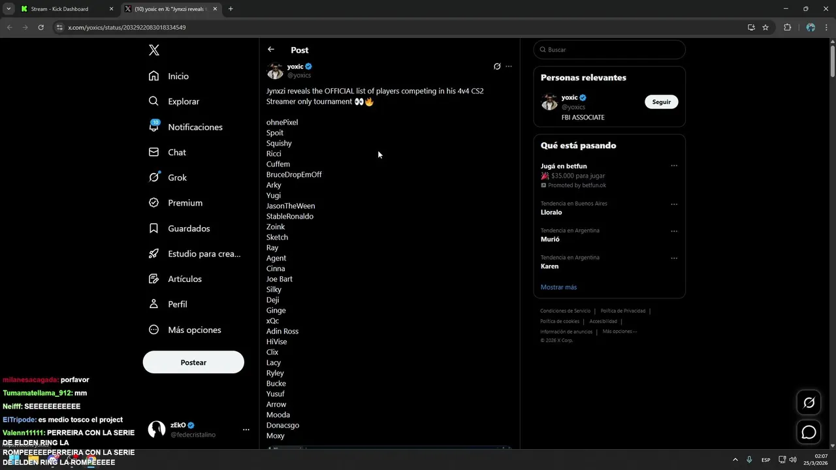Open Guardados bookmarks
The width and height of the screenshot is (836, 470).
(x=179, y=228)
